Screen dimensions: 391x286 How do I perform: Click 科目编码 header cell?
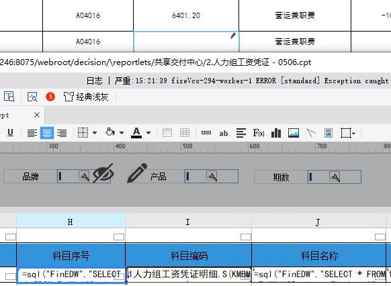pos(188,255)
